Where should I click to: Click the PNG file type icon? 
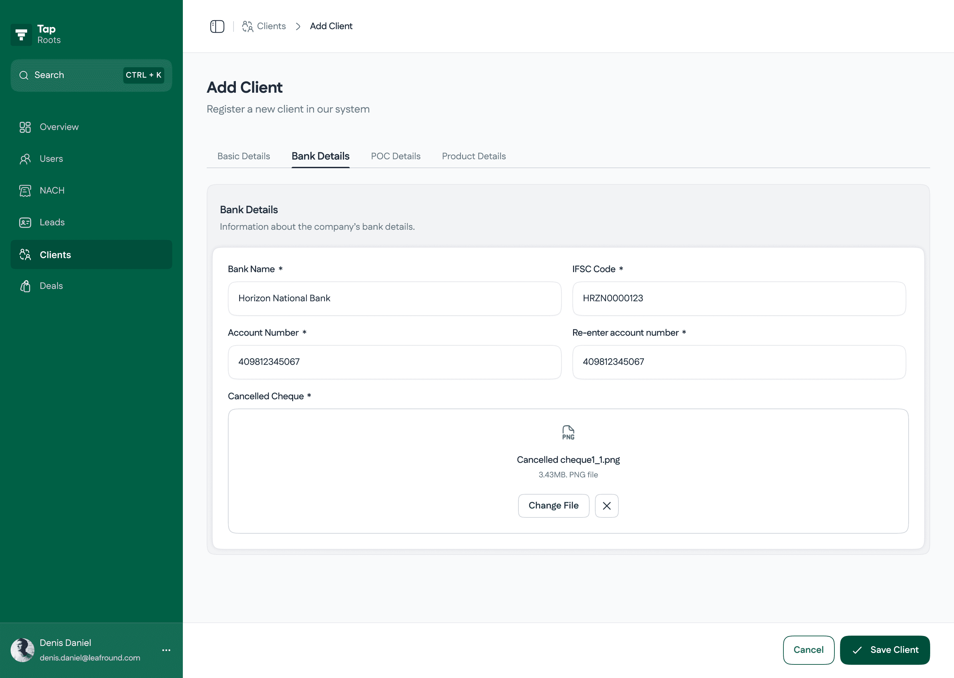pos(568,432)
